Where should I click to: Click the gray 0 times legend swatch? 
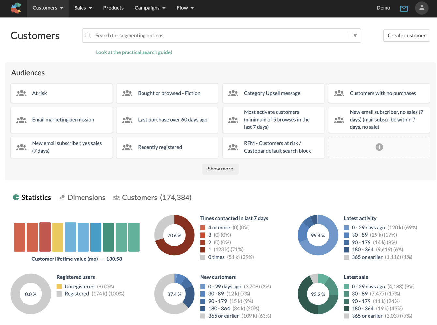tap(203, 257)
